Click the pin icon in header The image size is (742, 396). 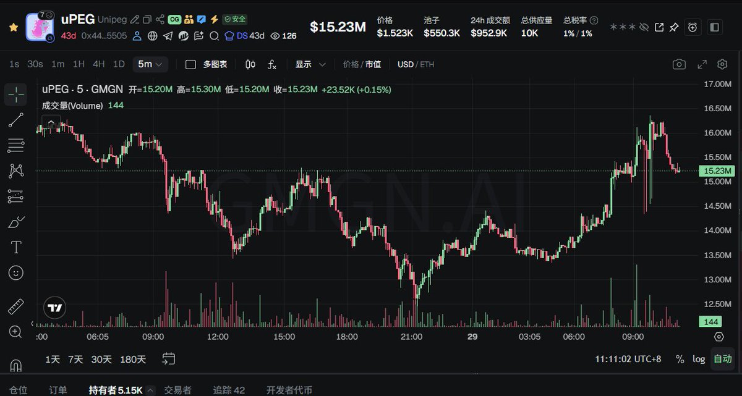pyautogui.click(x=675, y=27)
